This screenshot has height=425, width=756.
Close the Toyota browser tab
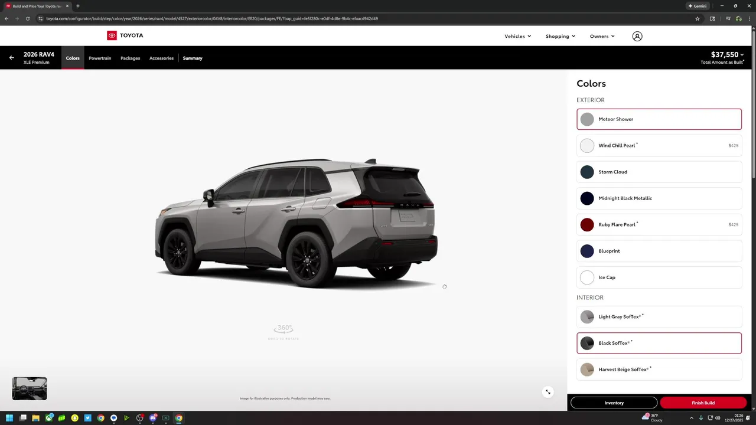pyautogui.click(x=67, y=6)
